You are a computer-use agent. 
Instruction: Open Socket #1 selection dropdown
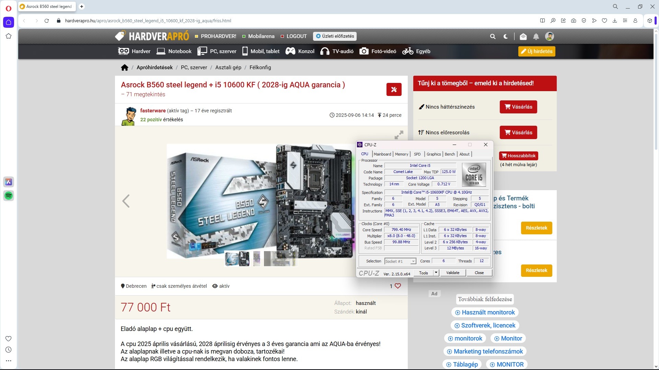[400, 261]
